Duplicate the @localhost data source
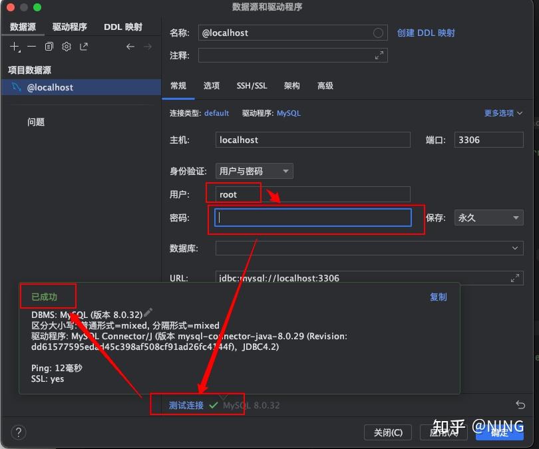This screenshot has height=449, width=539. 49,47
